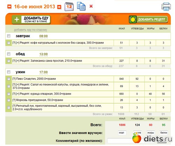
Task: Change the ужин time 17:00
Action: coord(43,72)
